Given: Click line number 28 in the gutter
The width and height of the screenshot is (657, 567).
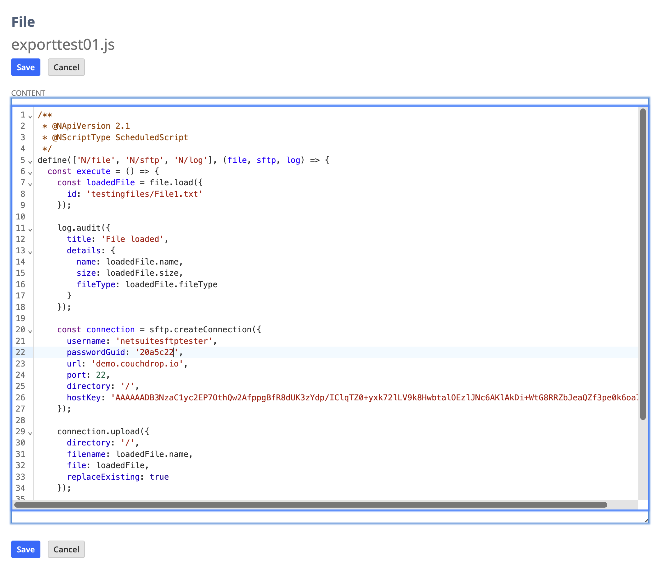Looking at the screenshot, I should click(21, 420).
